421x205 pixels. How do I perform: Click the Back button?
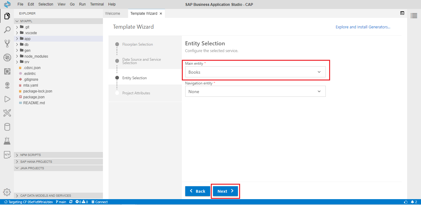coord(198,191)
